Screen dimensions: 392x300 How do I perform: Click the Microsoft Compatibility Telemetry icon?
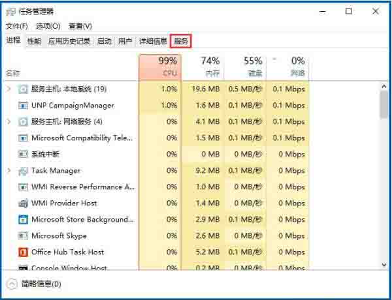point(24,138)
